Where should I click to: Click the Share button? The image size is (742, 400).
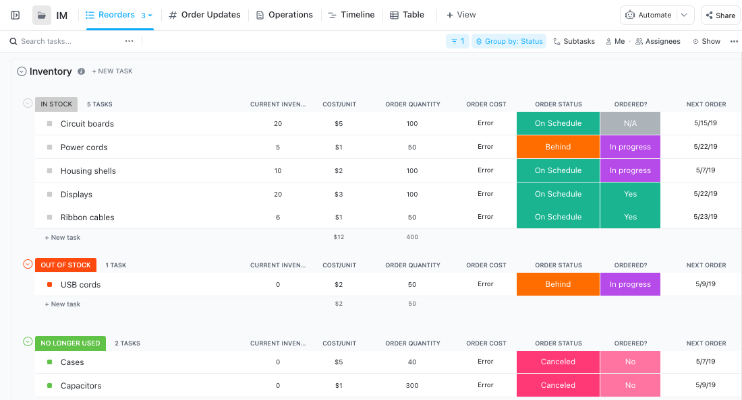(720, 15)
